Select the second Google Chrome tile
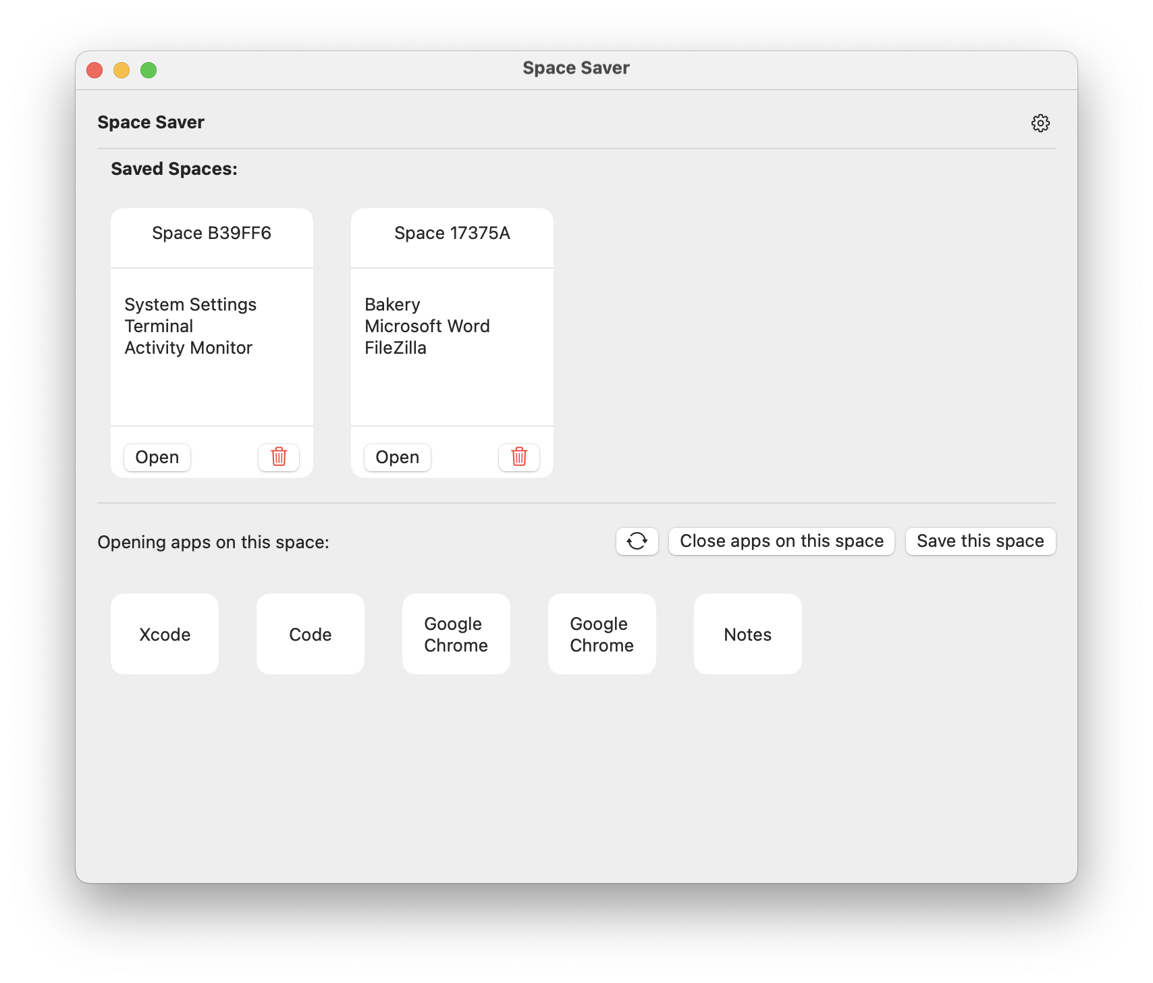Viewport: 1153px width, 983px height. click(x=601, y=634)
